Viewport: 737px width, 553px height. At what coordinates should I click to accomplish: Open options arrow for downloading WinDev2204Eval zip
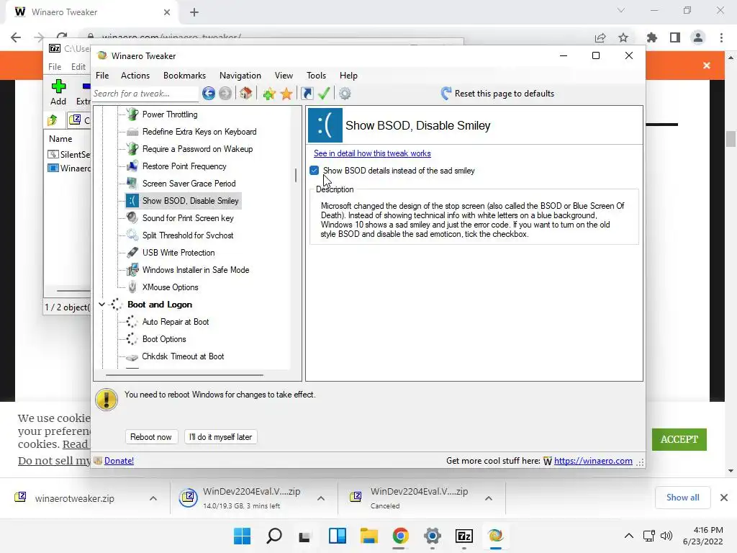tap(320, 498)
